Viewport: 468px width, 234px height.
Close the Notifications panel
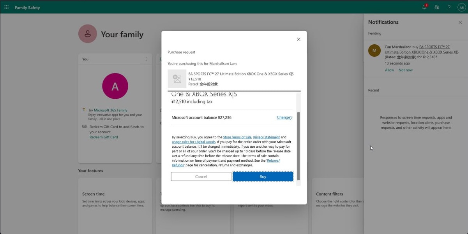460,23
